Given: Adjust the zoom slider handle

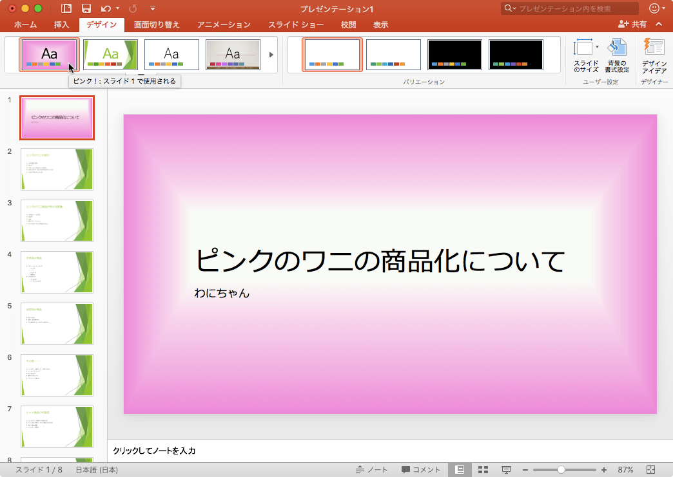Looking at the screenshot, I should point(561,470).
